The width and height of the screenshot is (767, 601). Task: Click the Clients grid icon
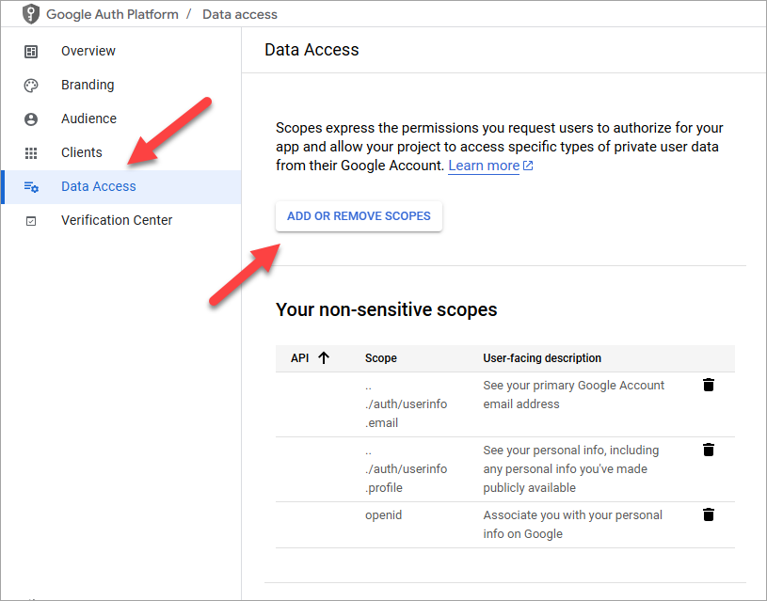(x=31, y=153)
